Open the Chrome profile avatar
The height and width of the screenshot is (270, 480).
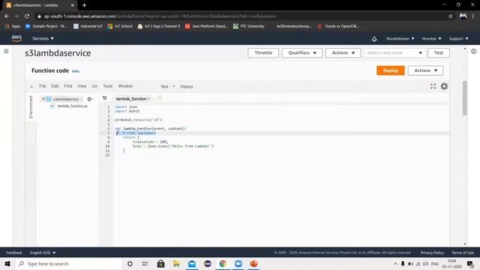click(463, 16)
